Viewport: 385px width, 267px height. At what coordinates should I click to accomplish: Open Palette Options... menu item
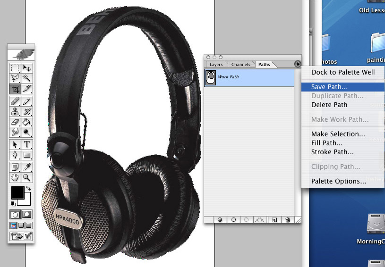pos(343,181)
